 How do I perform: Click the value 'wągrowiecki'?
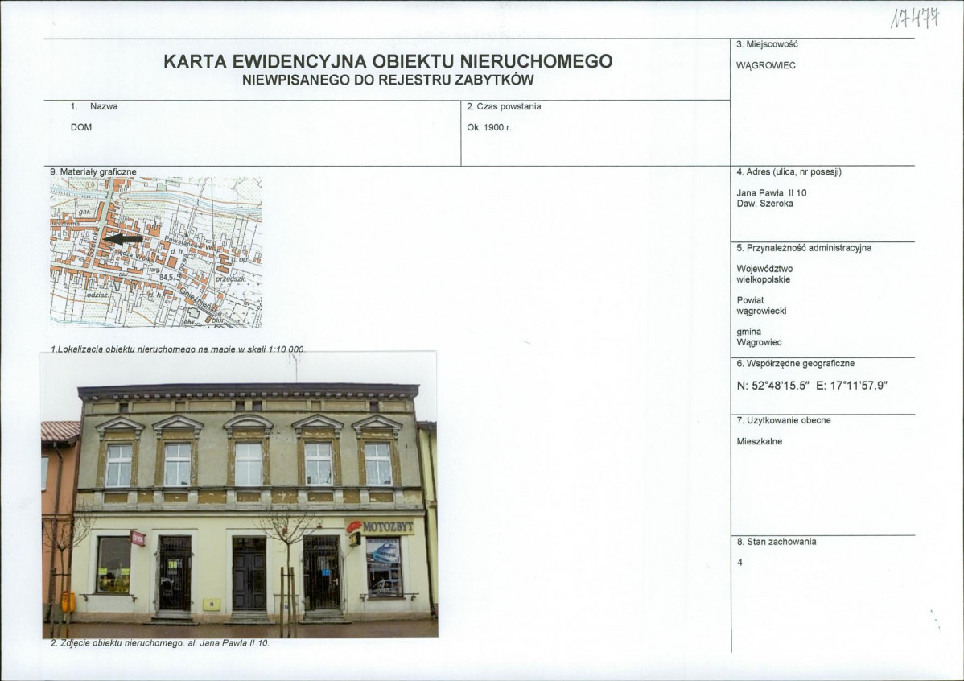tap(762, 311)
